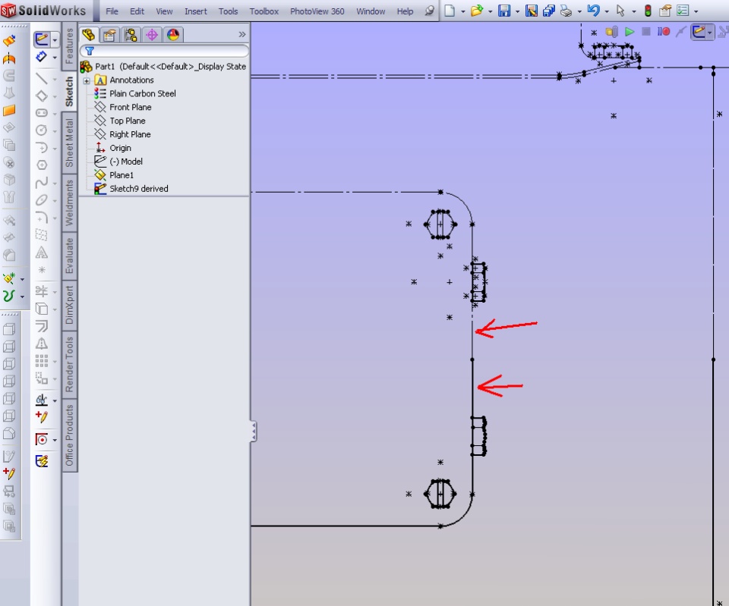Viewport: 729px width, 606px height.
Task: Open dropdown next to New document icon
Action: coord(463,11)
